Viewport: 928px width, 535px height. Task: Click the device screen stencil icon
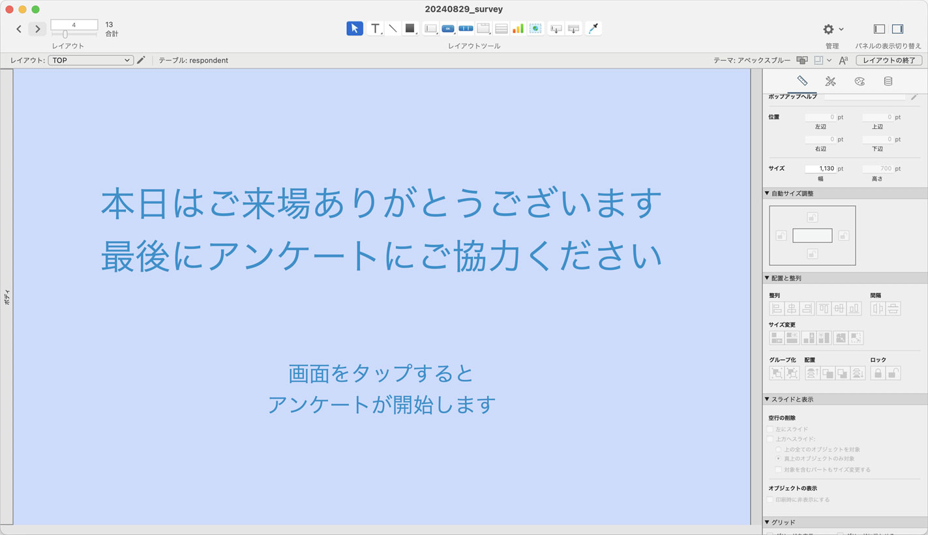(x=802, y=60)
